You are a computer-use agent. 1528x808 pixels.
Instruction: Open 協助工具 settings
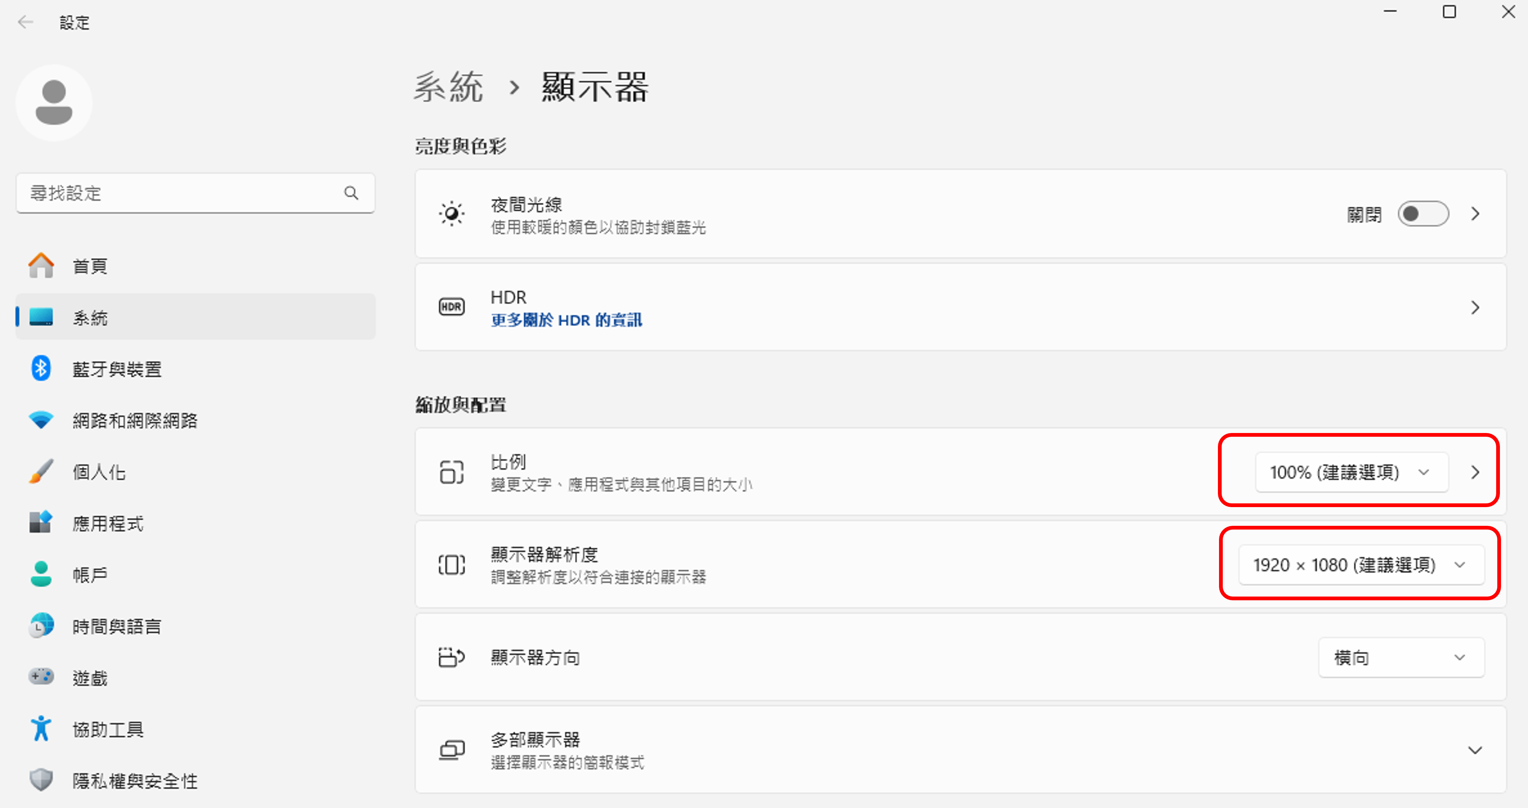click(x=196, y=729)
